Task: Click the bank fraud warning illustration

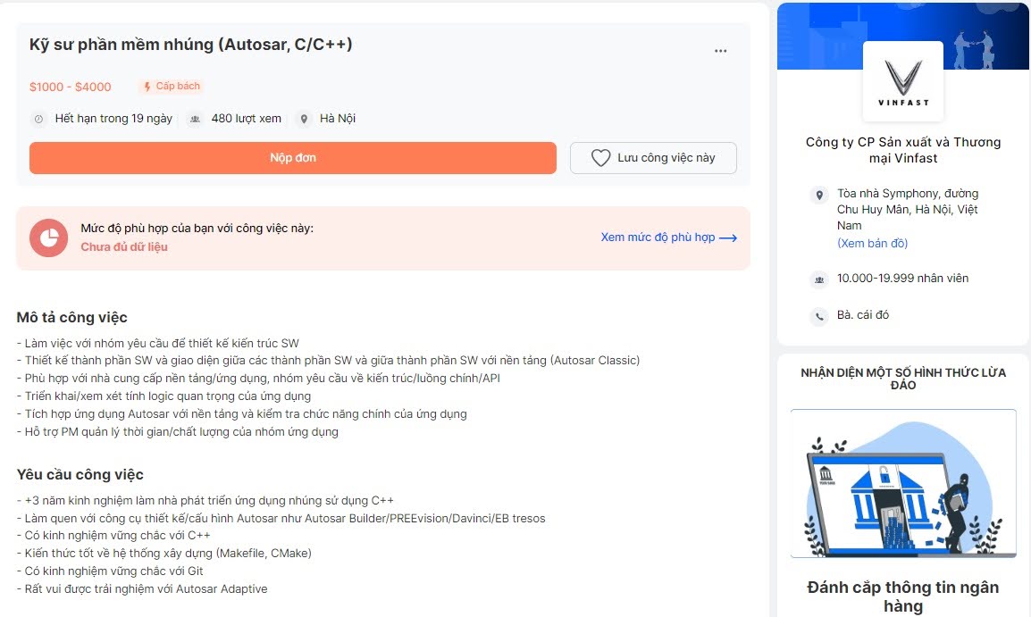Action: pyautogui.click(x=902, y=484)
